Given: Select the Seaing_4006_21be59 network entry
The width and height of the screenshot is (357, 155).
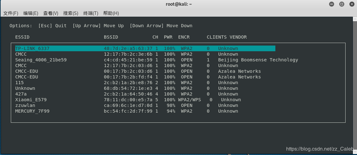Looking at the screenshot, I should pos(41,60).
